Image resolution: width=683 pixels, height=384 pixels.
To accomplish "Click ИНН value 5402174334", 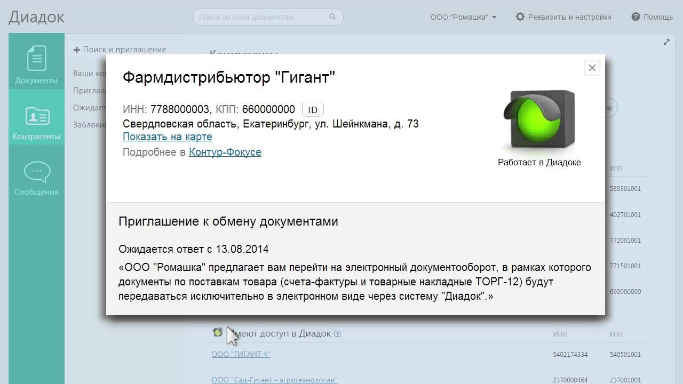I will click(570, 355).
